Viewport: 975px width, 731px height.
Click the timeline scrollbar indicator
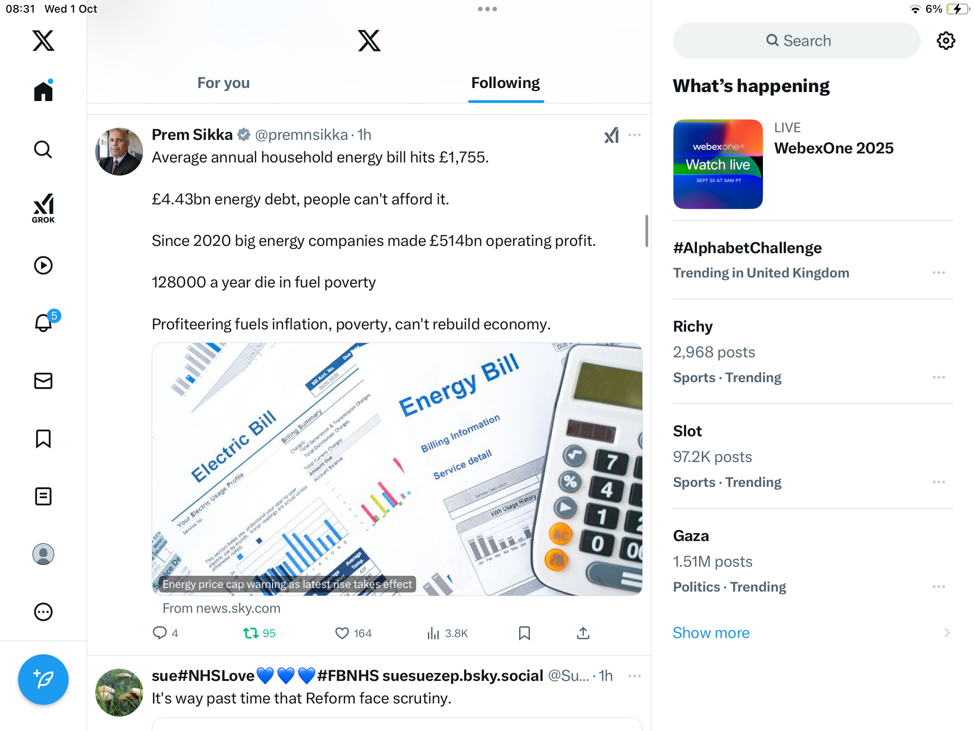tap(646, 231)
